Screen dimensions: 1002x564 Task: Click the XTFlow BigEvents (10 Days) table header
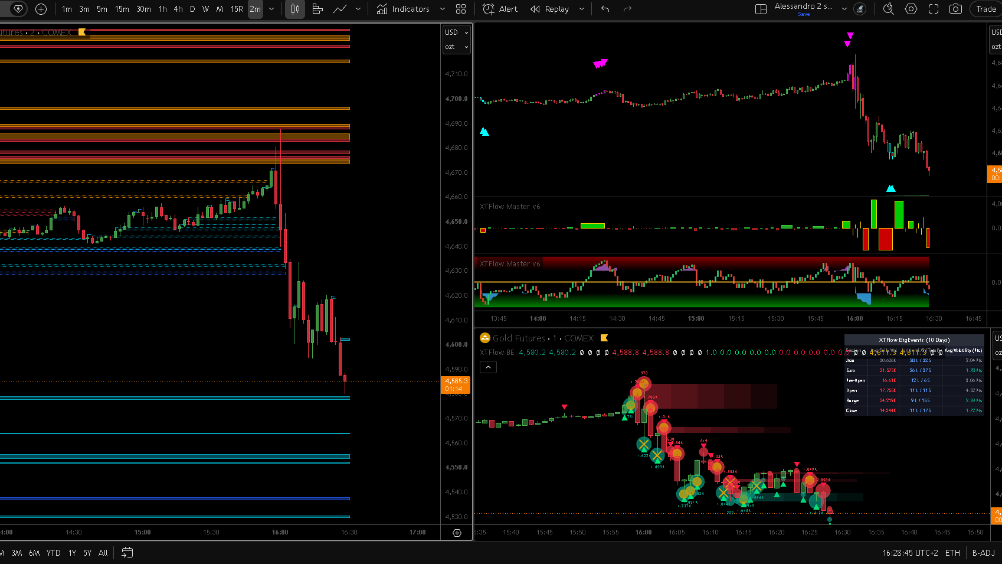[x=914, y=340]
